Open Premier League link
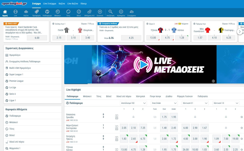The width and height of the screenshot is (244, 151). click(33, 81)
